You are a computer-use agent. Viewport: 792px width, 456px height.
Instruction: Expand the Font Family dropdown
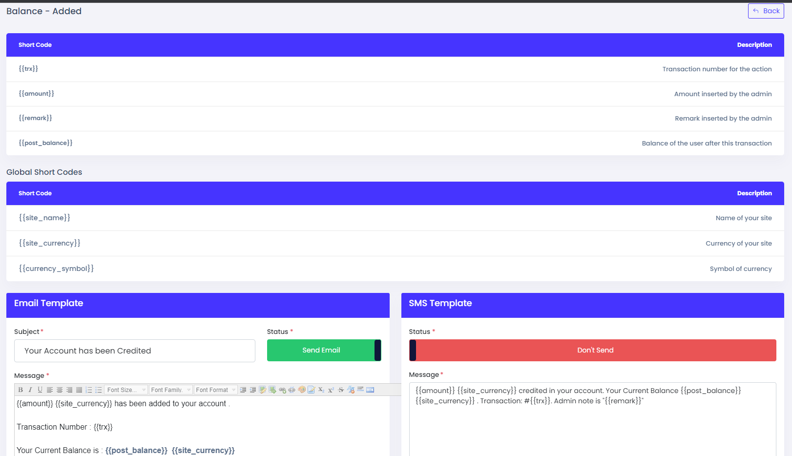pos(170,390)
